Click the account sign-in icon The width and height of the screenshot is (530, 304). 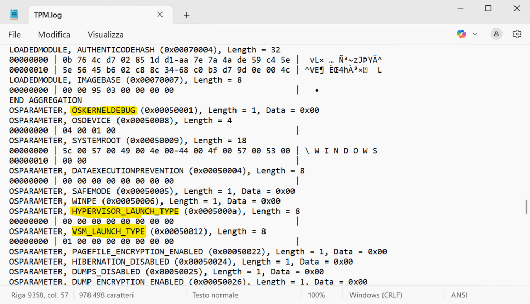tap(495, 34)
